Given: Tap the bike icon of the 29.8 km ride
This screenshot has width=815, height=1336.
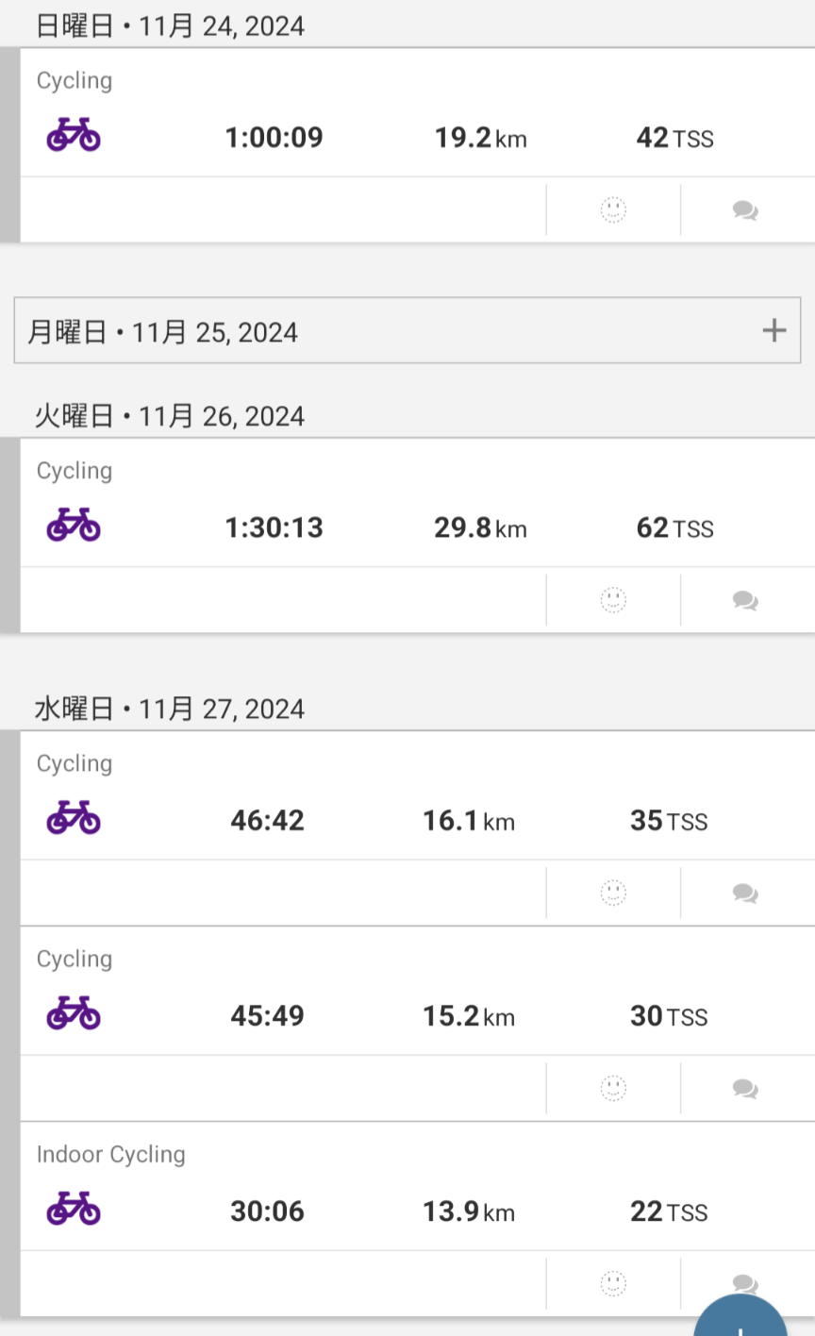Looking at the screenshot, I should tap(74, 526).
